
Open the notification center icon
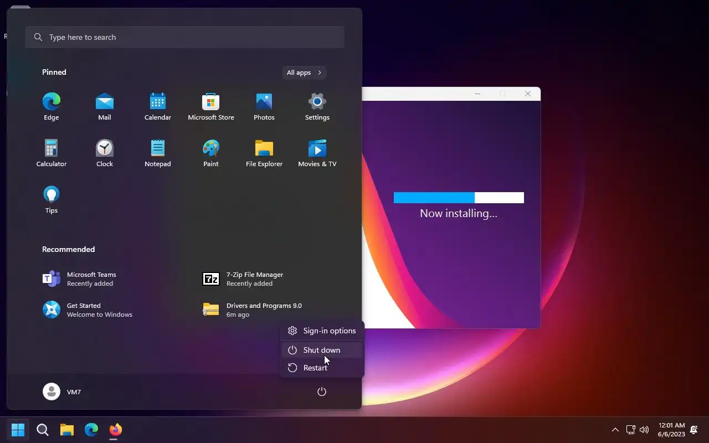tap(693, 430)
